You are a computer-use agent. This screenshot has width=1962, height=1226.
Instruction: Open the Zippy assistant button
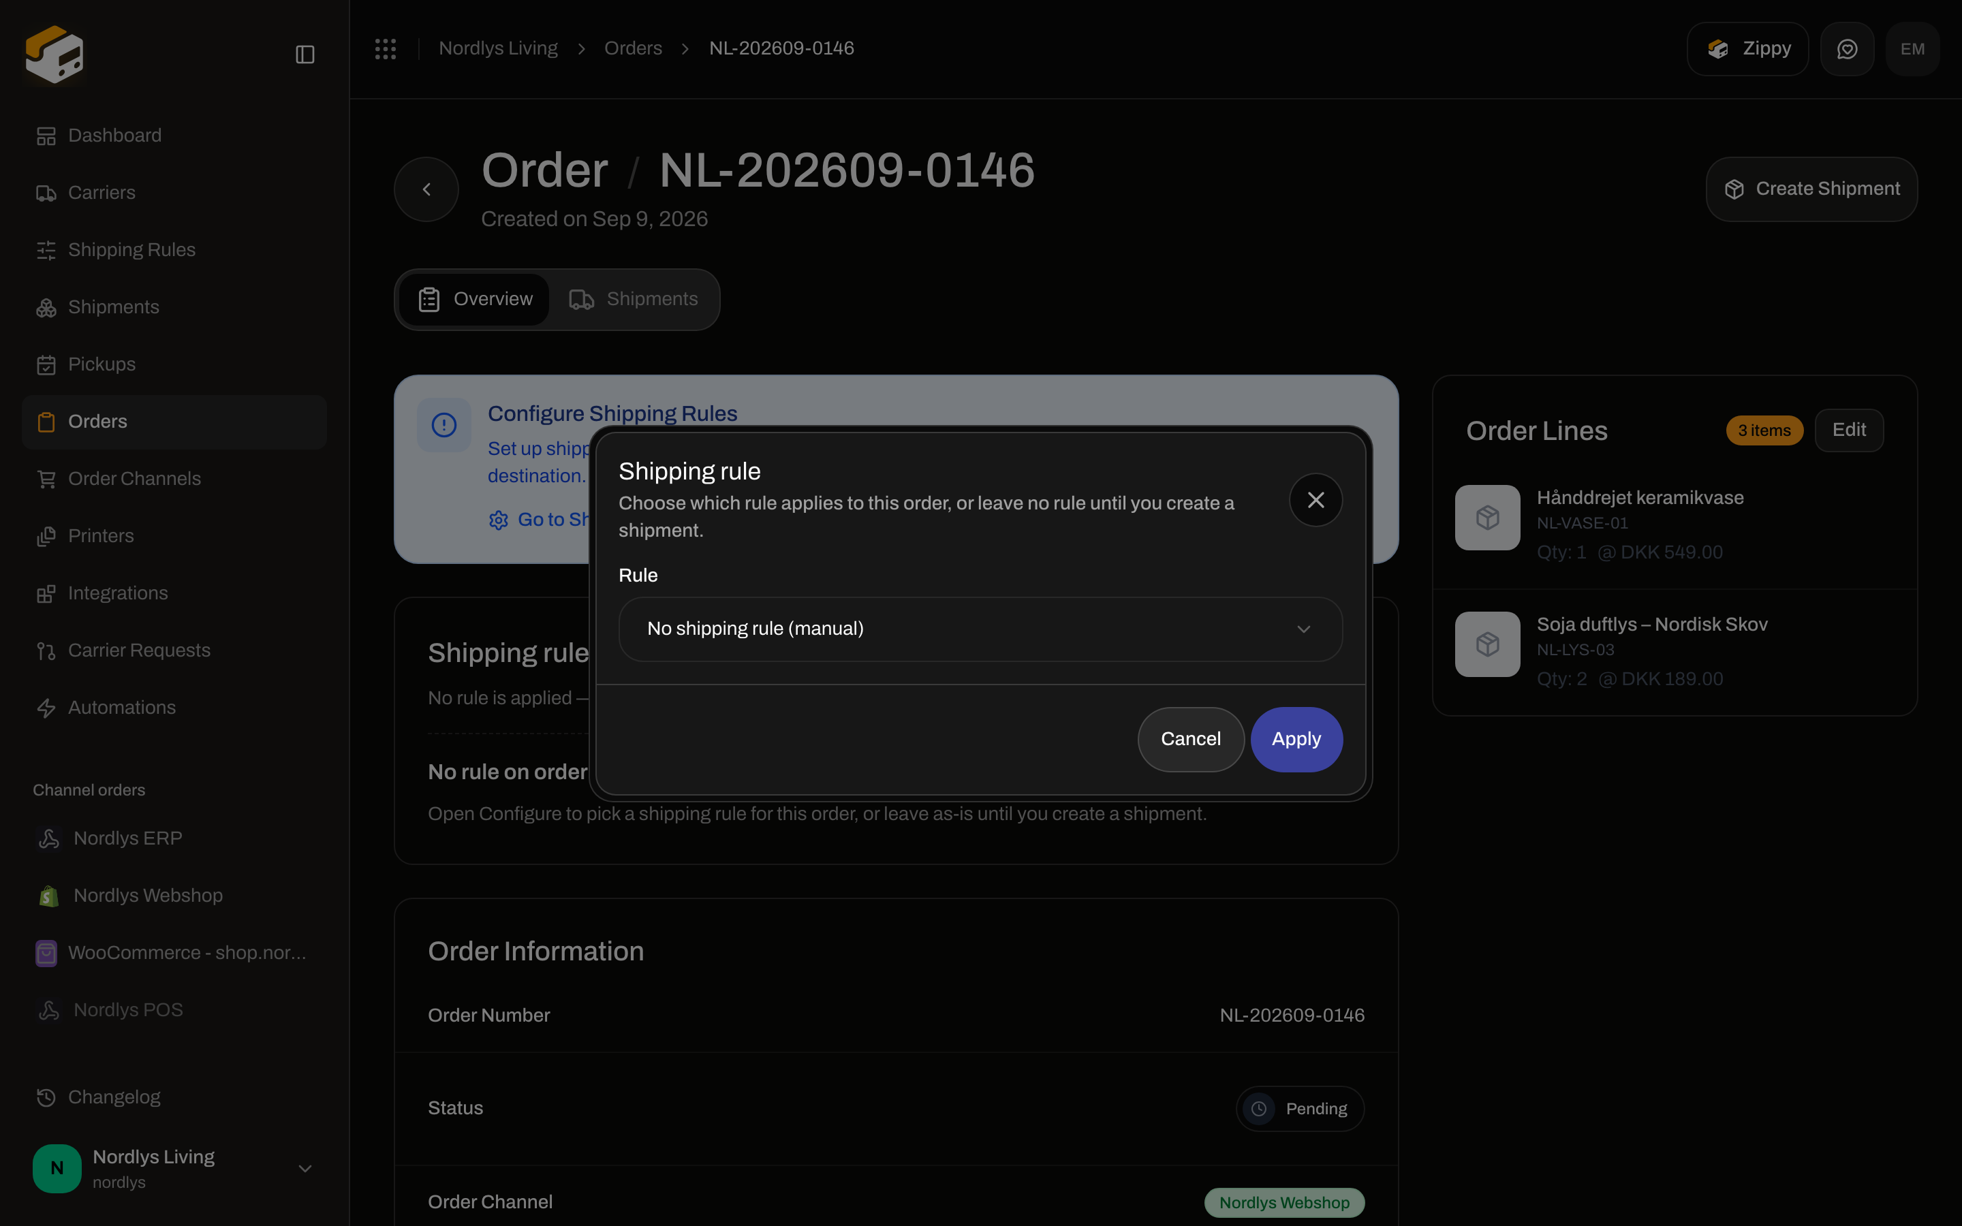coord(1747,48)
